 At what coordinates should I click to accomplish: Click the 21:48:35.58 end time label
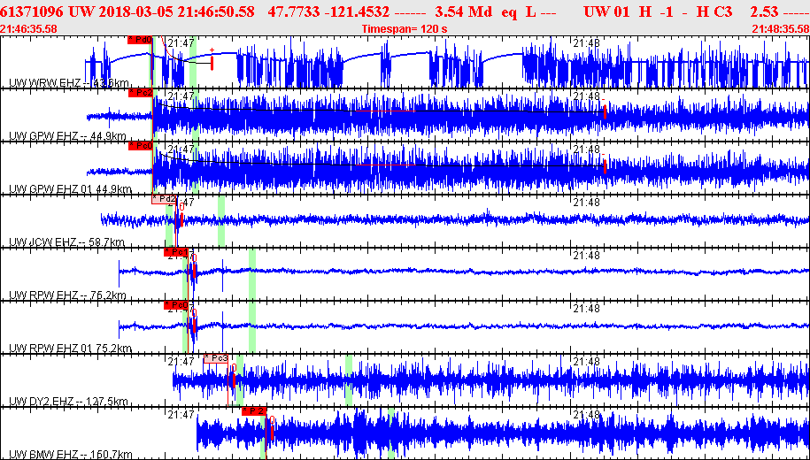781,29
